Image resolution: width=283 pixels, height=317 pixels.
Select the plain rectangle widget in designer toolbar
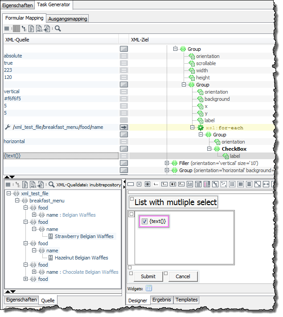pyautogui.click(x=131, y=184)
